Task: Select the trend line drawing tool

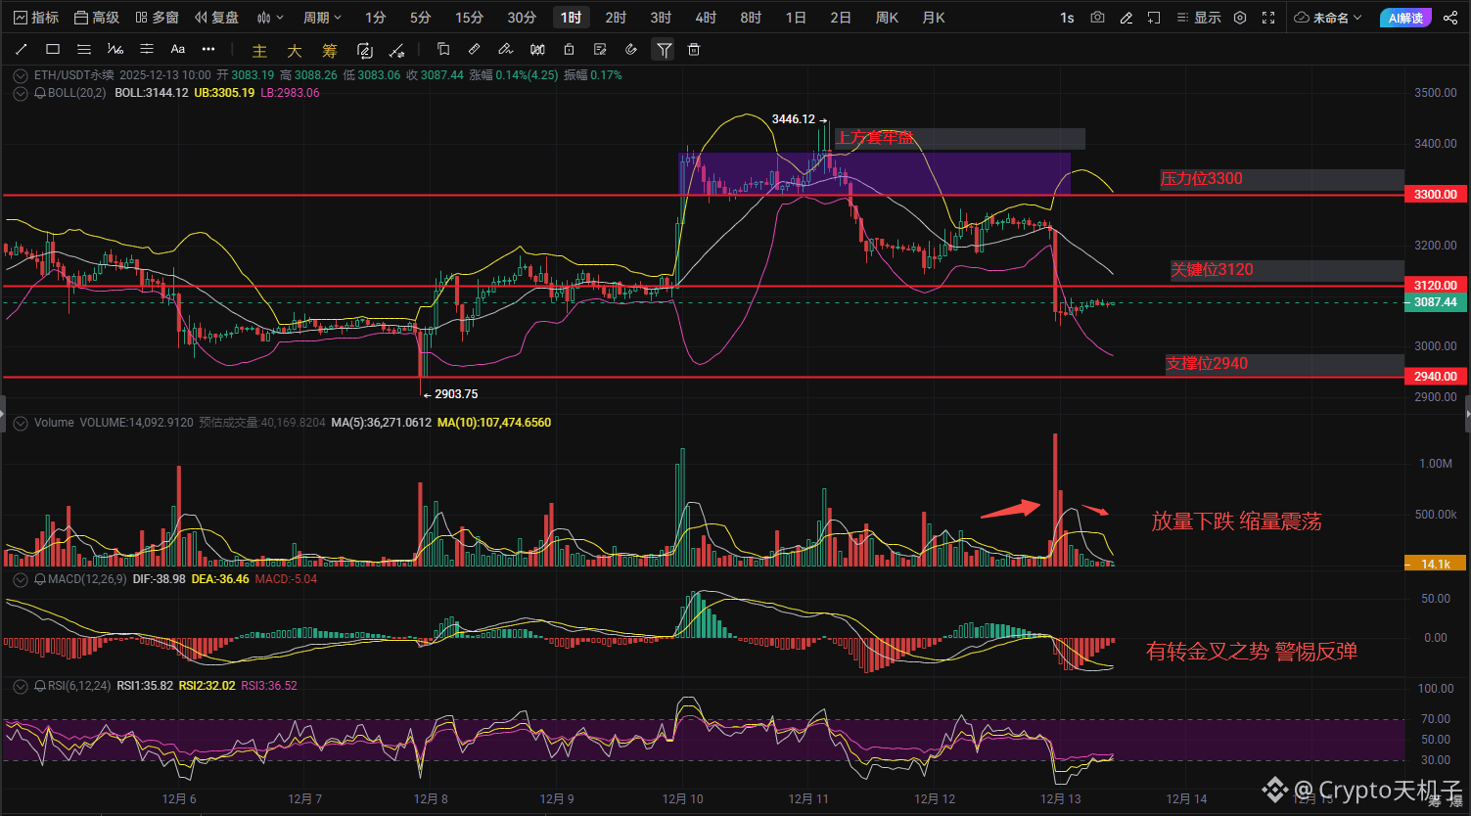Action: 22,49
